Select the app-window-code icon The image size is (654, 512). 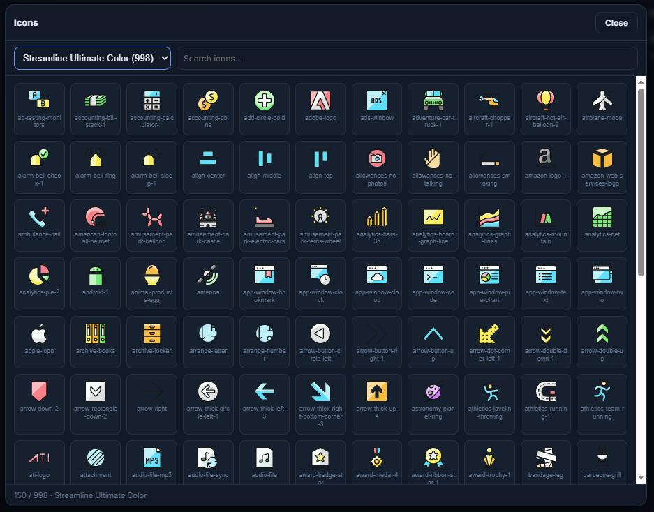pos(433,284)
